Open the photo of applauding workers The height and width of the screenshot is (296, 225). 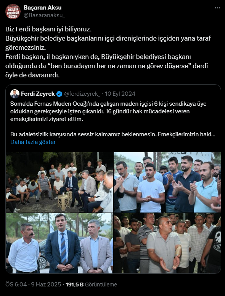coord(167,182)
